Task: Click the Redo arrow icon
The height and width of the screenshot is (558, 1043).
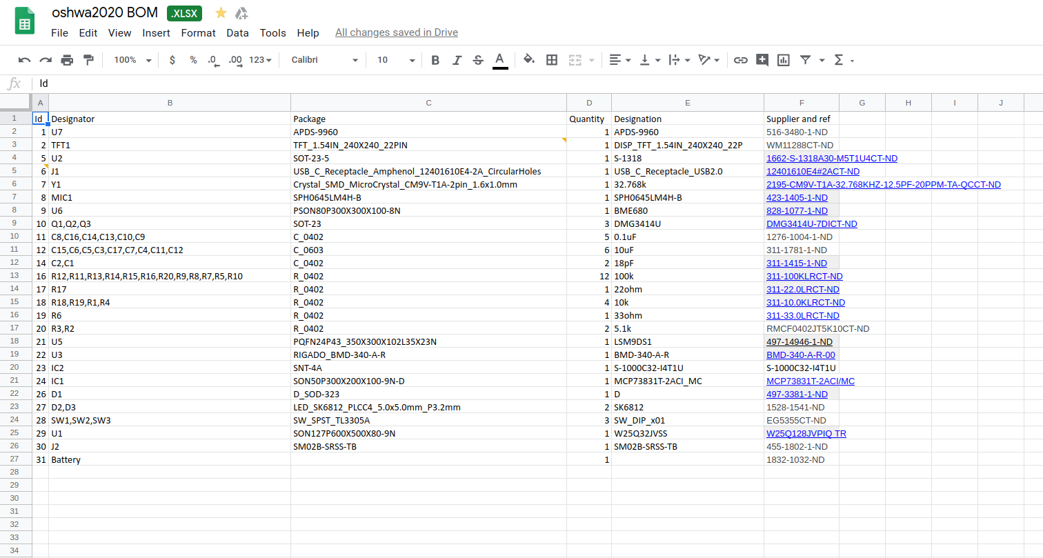Action: 46,60
